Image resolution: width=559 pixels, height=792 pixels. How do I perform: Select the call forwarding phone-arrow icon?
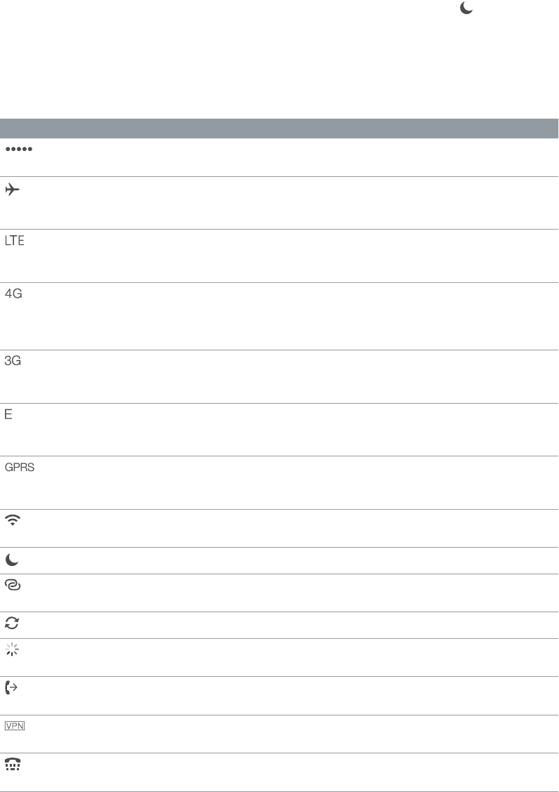13,689
